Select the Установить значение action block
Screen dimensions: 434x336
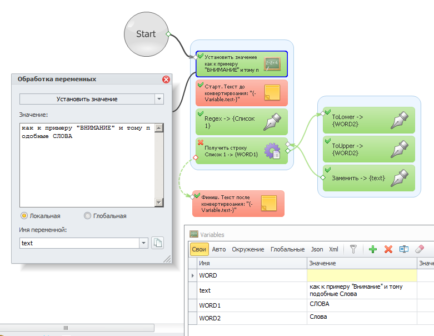242,64
